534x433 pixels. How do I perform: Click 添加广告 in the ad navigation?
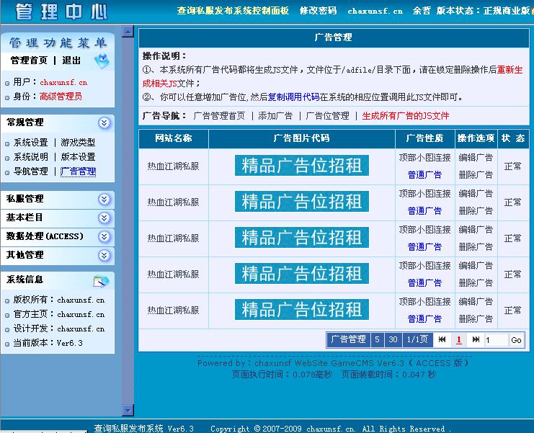[x=275, y=115]
